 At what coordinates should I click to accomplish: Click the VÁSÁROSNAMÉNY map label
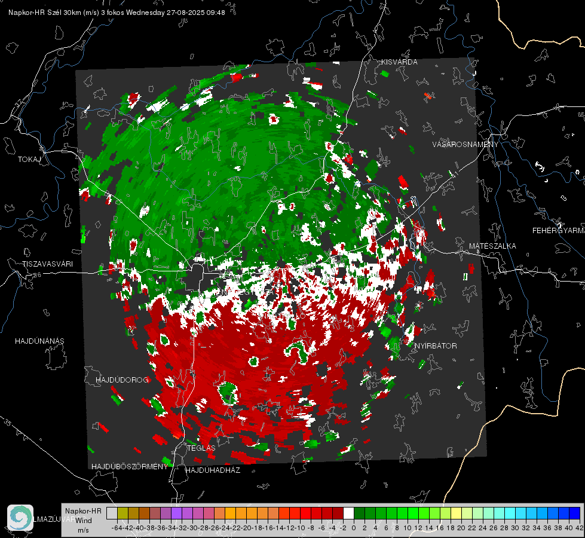click(x=465, y=145)
